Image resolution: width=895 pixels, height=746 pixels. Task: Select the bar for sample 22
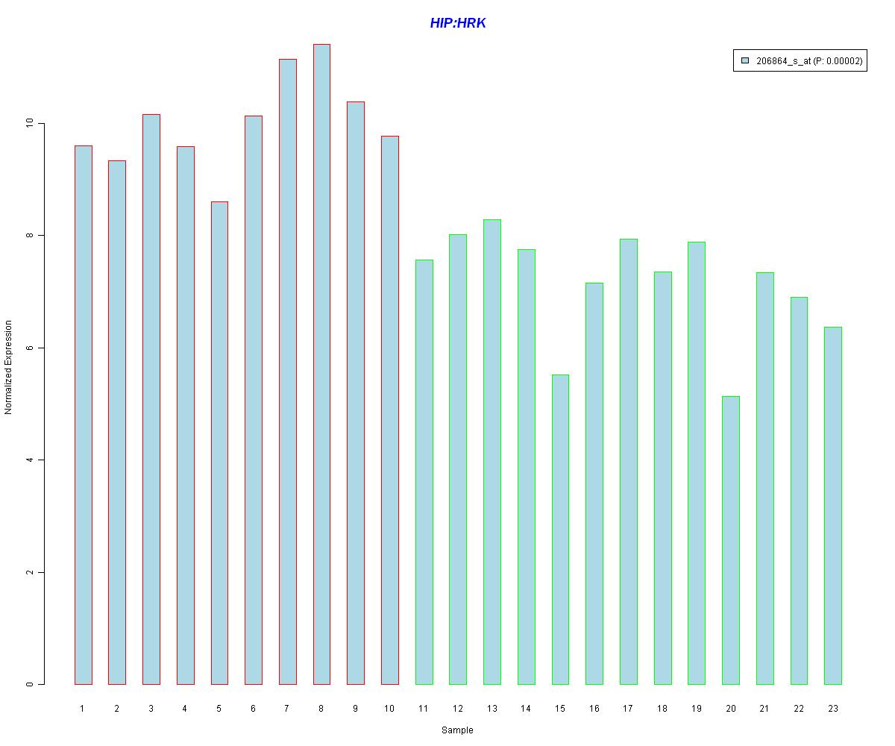pos(799,490)
